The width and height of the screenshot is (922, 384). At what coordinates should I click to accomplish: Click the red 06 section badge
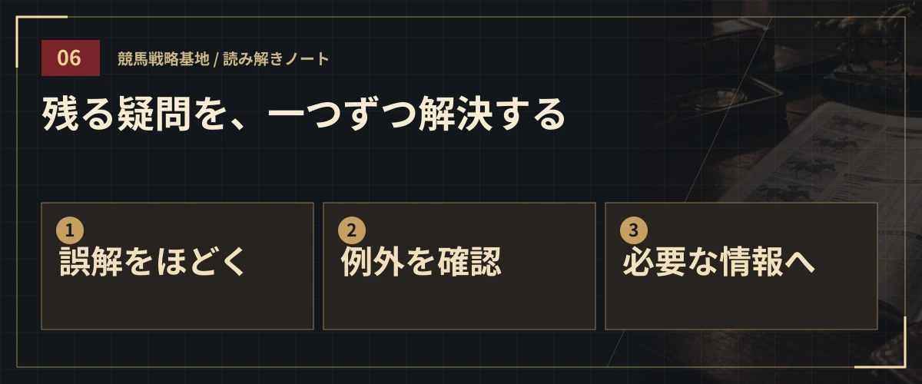pos(70,58)
